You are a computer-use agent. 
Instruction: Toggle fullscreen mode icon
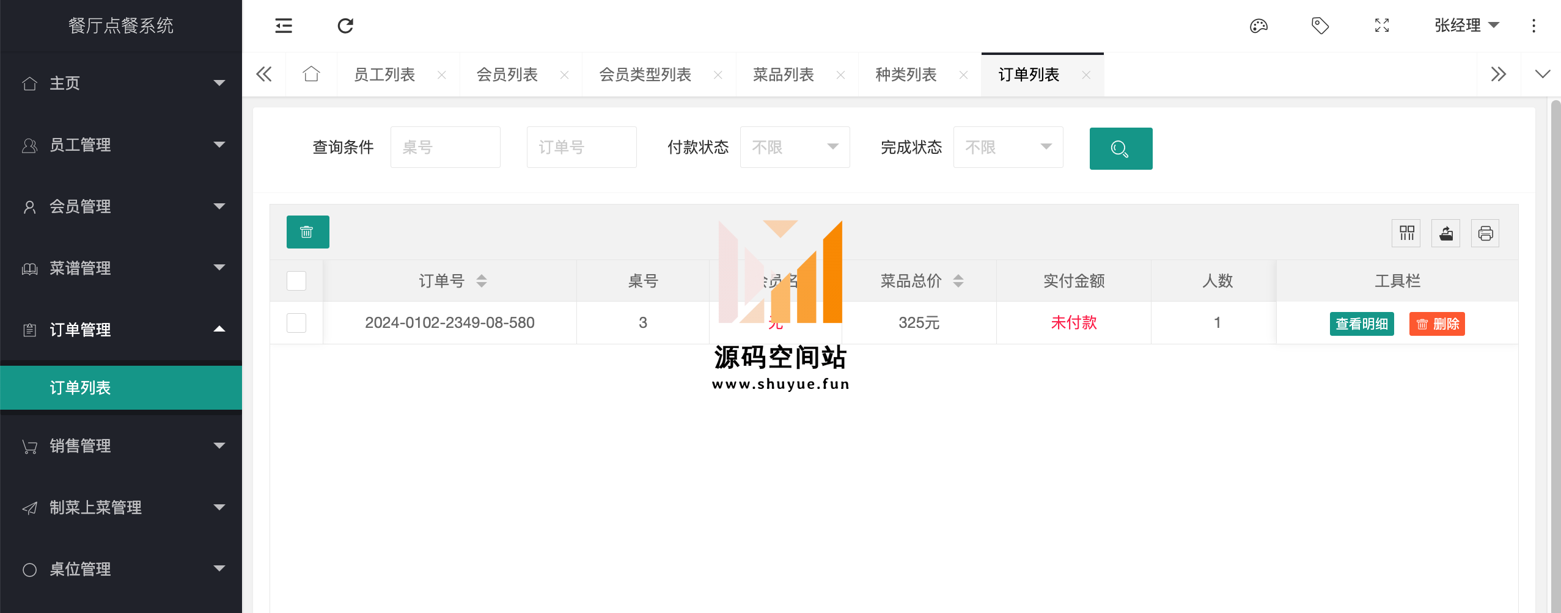pos(1382,26)
